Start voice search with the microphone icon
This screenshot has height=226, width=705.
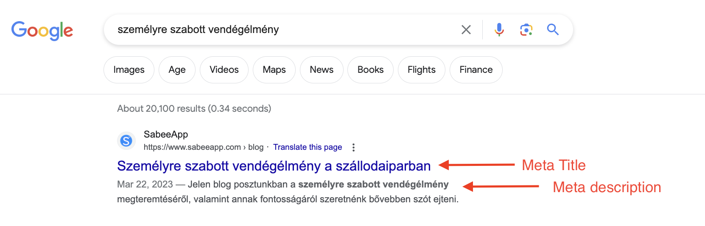[499, 30]
